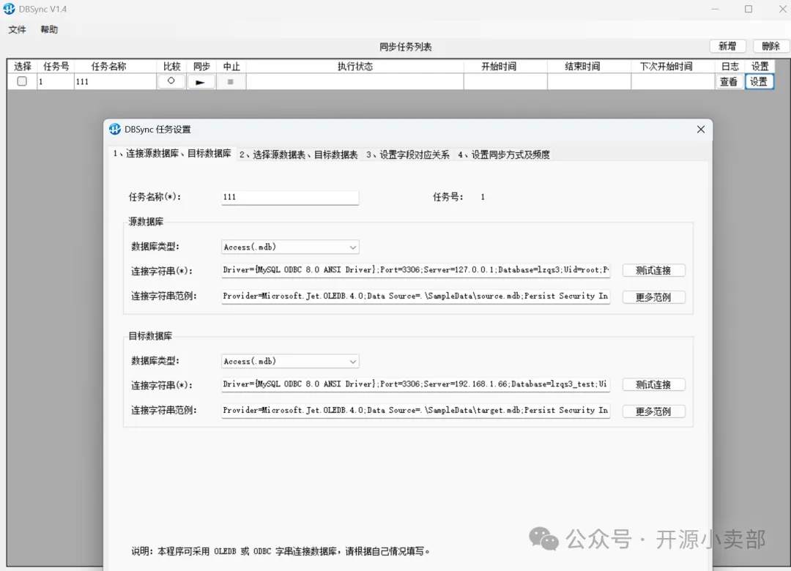The image size is (791, 571).
Task: Click the target connection string field
Action: 416,384
